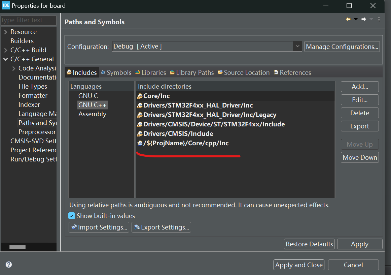Click the forward navigation arrow icon
The width and height of the screenshot is (391, 275).
[364, 19]
